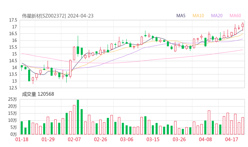This screenshot has height=147, width=248.
Task: Select the tallest green volume bar
Action: [x=78, y=117]
